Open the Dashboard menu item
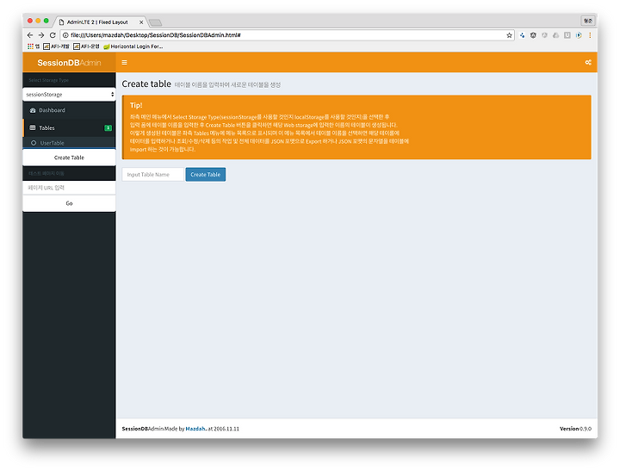Image resolution: width=620 pixels, height=471 pixels. [69, 110]
